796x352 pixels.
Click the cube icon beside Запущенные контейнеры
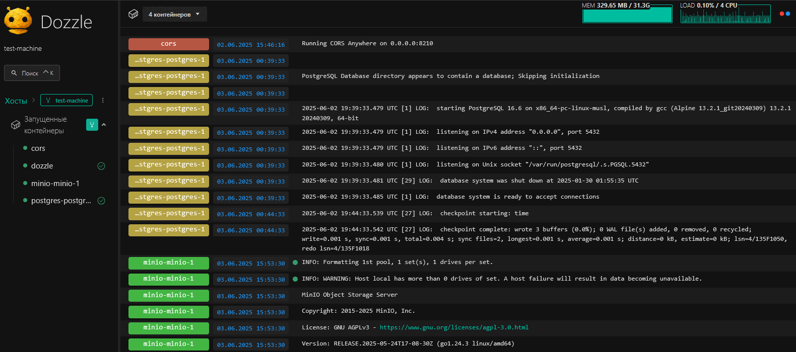16,125
